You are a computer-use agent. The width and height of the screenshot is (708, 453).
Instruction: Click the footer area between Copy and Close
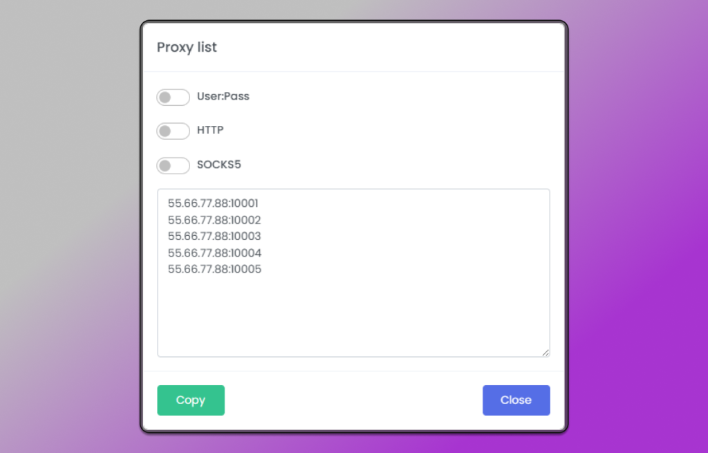(x=353, y=400)
